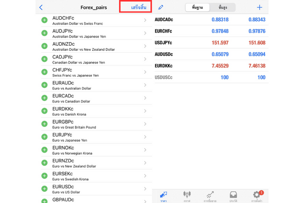Select the USDJPYc quote row
Viewport: 304px width, 203px height.
click(x=210, y=43)
